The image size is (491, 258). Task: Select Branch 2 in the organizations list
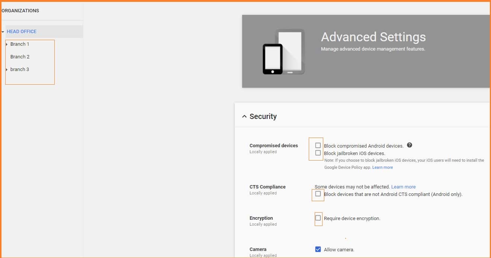(x=20, y=57)
